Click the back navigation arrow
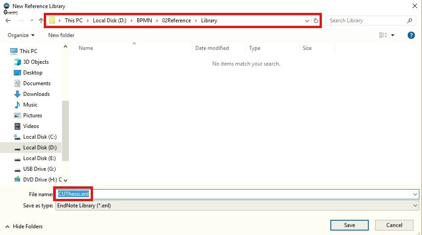The width and height of the screenshot is (422, 235). (8, 21)
